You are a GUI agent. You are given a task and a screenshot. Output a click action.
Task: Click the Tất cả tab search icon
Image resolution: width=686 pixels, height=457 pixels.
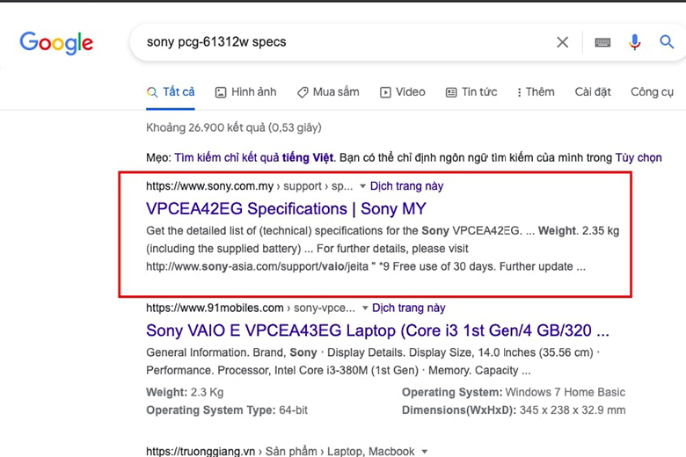tap(152, 92)
